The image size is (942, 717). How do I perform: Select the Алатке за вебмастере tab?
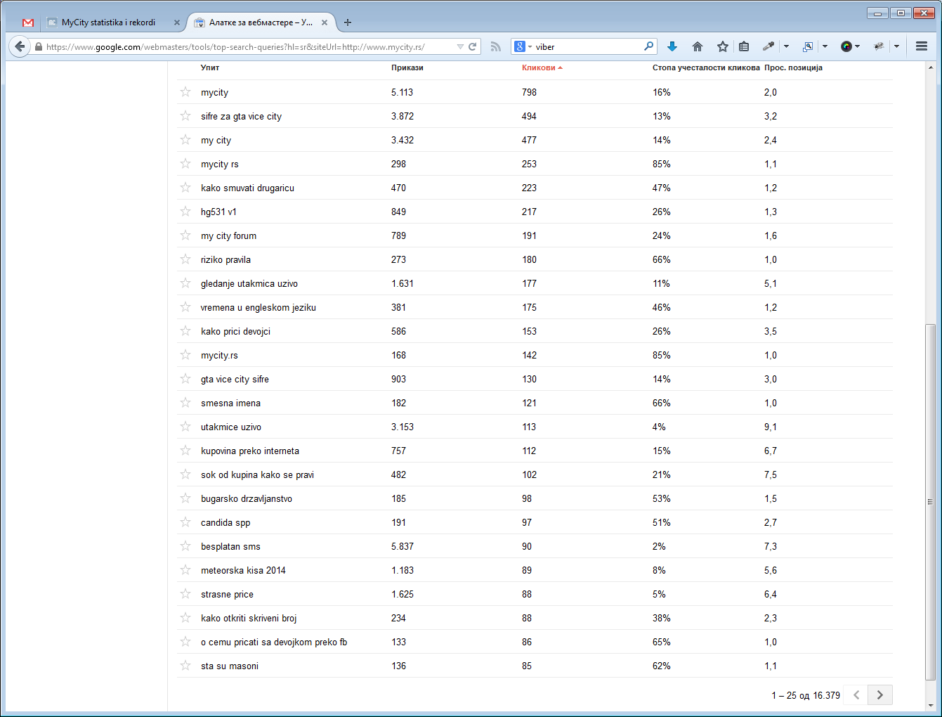tap(261, 22)
